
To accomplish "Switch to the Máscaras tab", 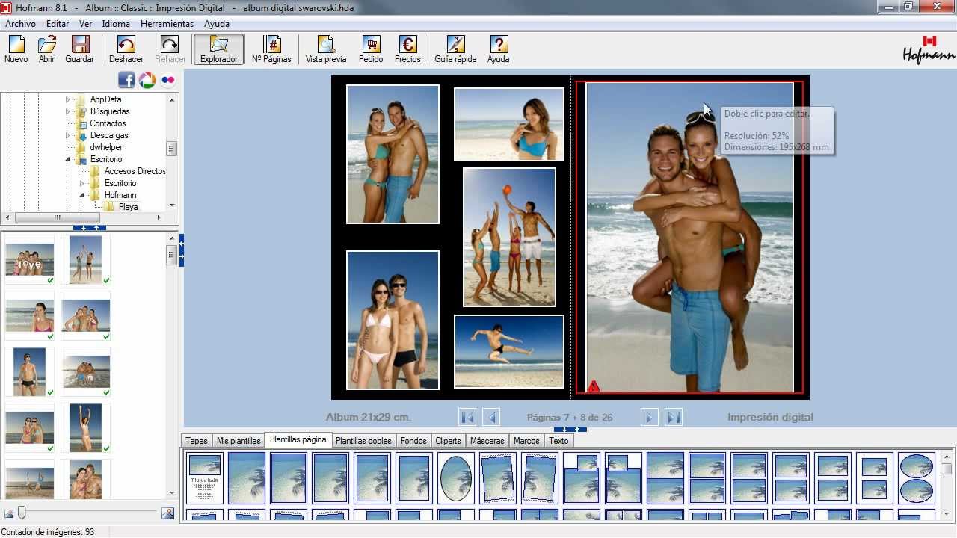I will (487, 441).
